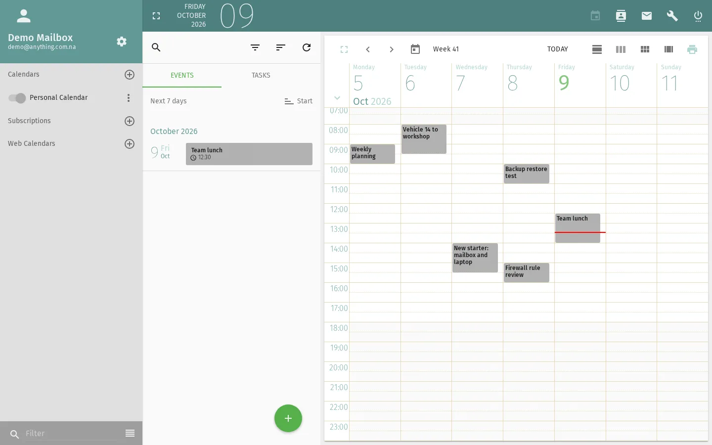712x445 pixels.
Task: Open the Mail envelope icon
Action: pyautogui.click(x=647, y=16)
